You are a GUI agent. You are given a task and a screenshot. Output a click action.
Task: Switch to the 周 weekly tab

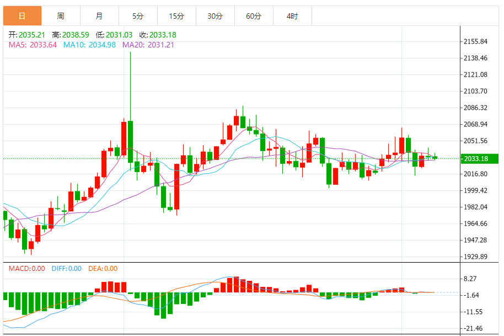click(x=61, y=16)
